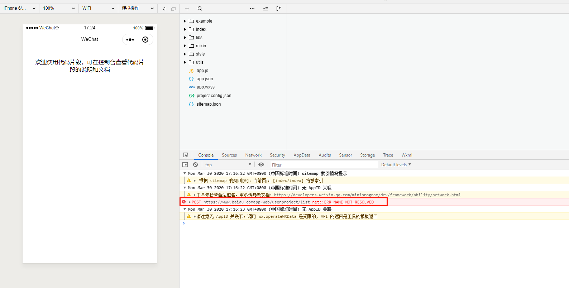Switch to the Sensor tab
The width and height of the screenshot is (569, 288).
[345, 155]
